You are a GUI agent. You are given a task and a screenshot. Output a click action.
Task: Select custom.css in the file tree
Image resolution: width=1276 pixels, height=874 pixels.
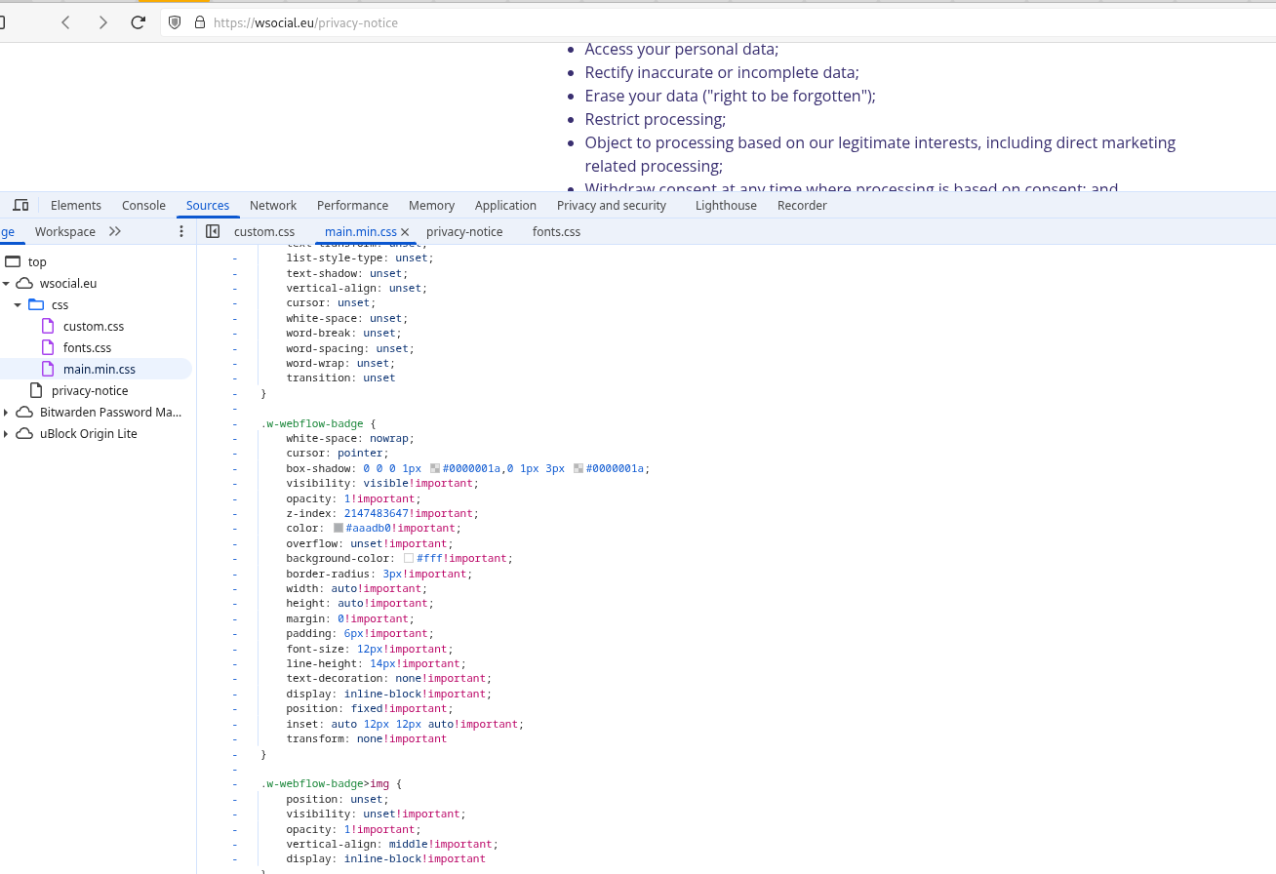click(93, 327)
